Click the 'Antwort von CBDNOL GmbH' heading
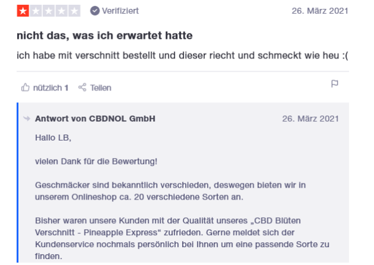 (95, 119)
